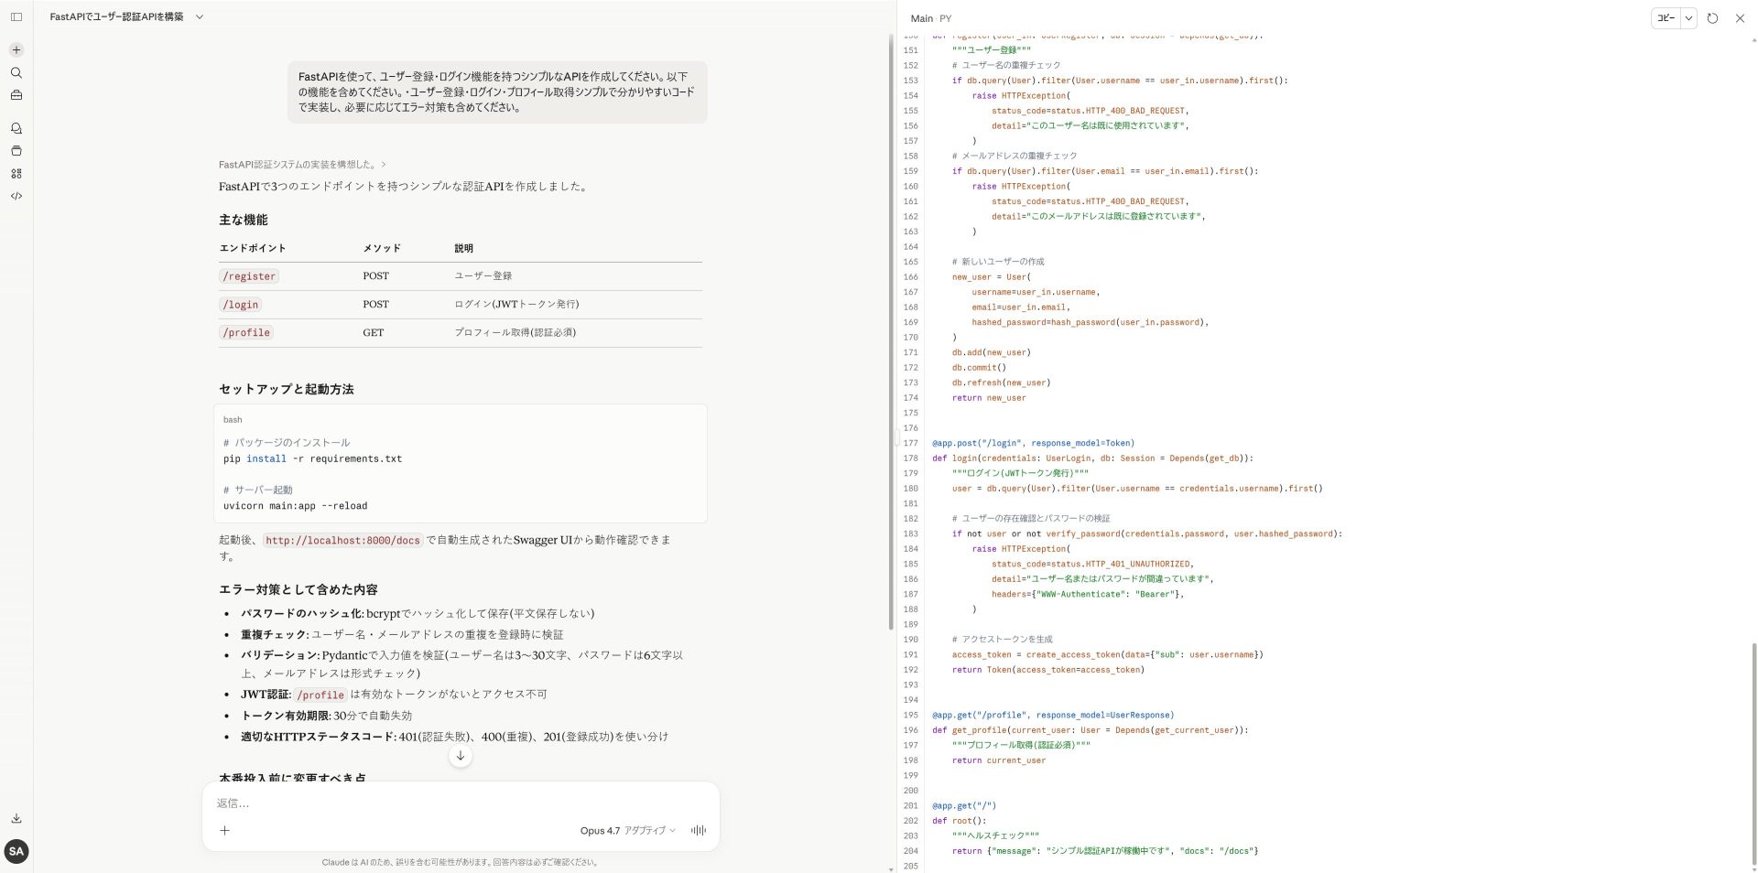Viewport: 1758px width, 873px height.
Task: Start voice dictation with the waveform icon
Action: (x=698, y=831)
